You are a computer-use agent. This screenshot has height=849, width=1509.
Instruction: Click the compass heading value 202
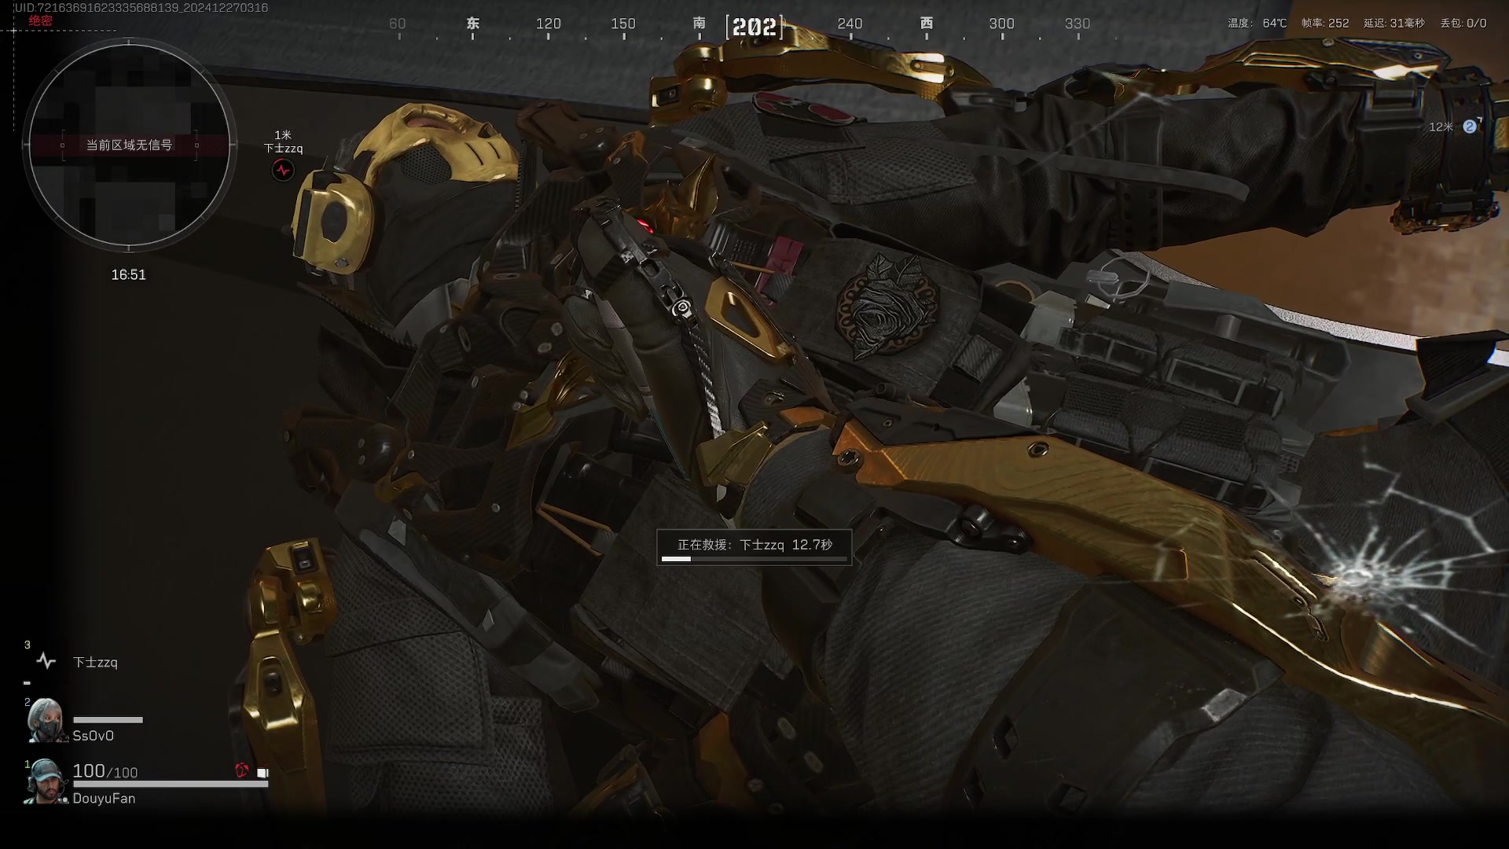point(754,28)
